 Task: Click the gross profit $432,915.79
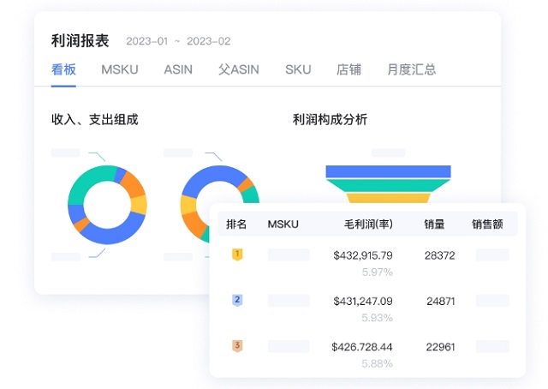point(363,255)
